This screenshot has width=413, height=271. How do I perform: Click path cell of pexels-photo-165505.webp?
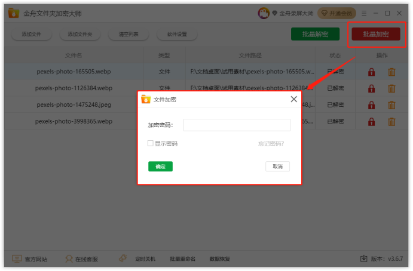pyautogui.click(x=252, y=72)
